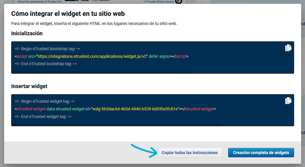The image size is (305, 167).
Task: Click the End eTrusted widget tag comment
Action: (x=43, y=117)
